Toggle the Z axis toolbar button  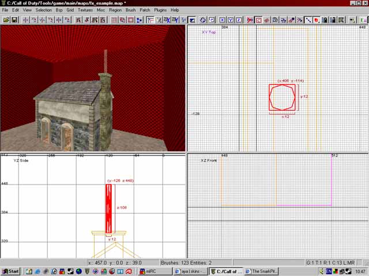pos(239,20)
